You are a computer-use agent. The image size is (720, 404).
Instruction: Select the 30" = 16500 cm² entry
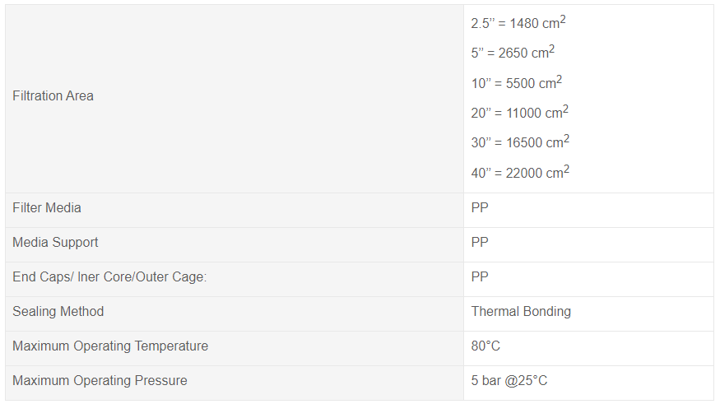tap(520, 142)
